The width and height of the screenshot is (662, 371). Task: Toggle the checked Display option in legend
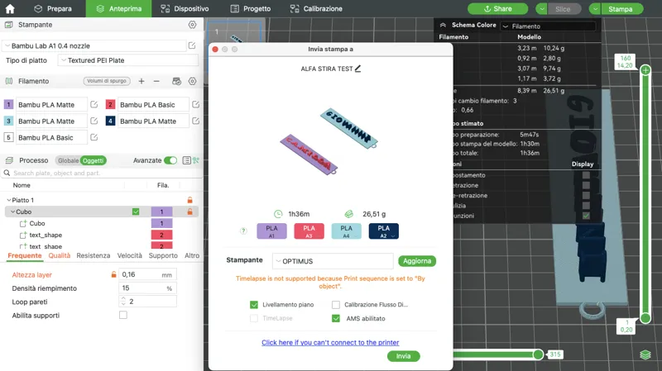click(586, 216)
